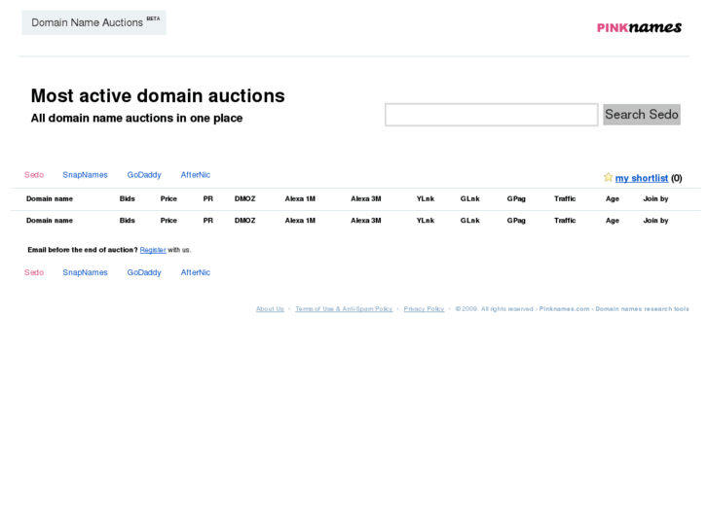Open the bottom AfterNic tab
The width and height of the screenshot is (708, 530).
click(x=196, y=272)
